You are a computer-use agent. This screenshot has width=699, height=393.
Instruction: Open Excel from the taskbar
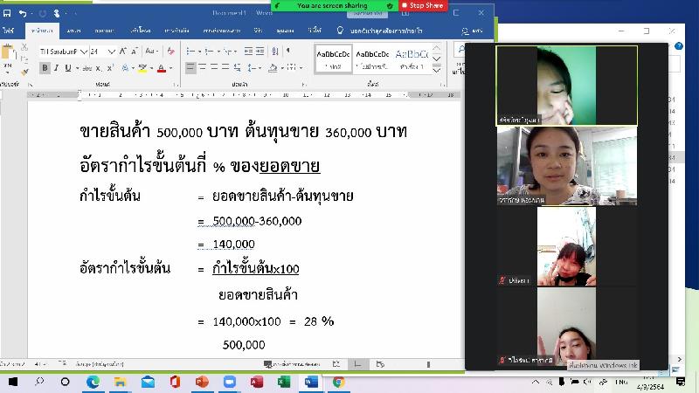click(284, 382)
